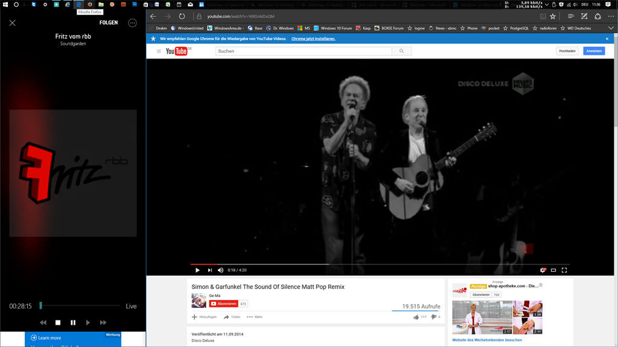Dislike the video with thumbs down
618x347 pixels.
tap(433, 317)
